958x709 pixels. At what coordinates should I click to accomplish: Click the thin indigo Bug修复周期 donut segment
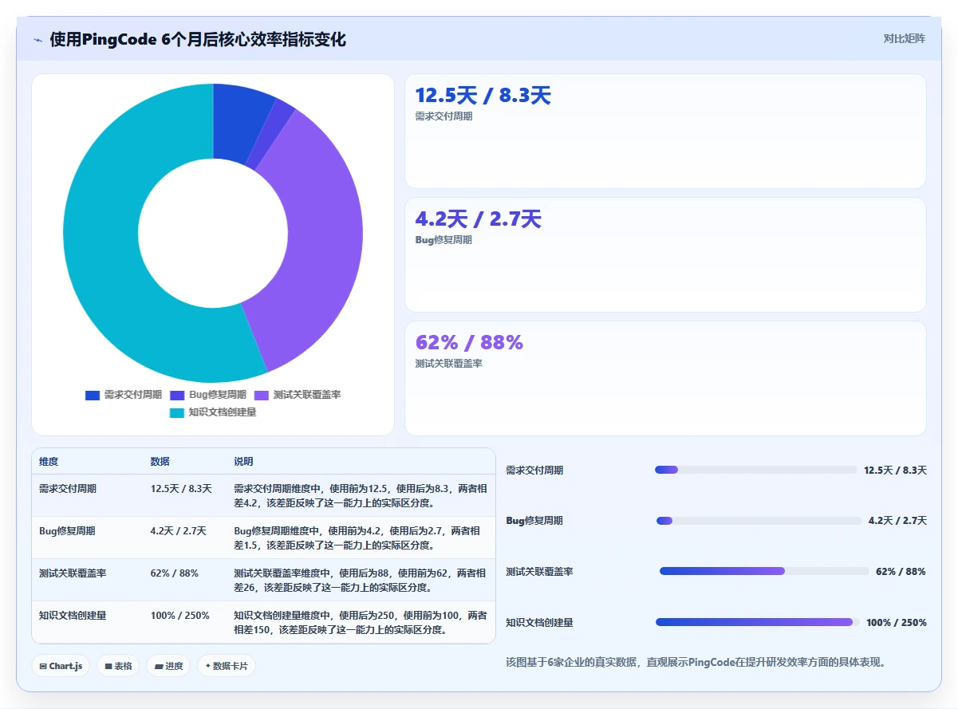tap(271, 136)
